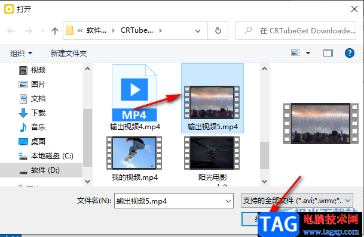This screenshot has width=364, height=237.
Task: Open help with the question mark
Action: click(350, 53)
